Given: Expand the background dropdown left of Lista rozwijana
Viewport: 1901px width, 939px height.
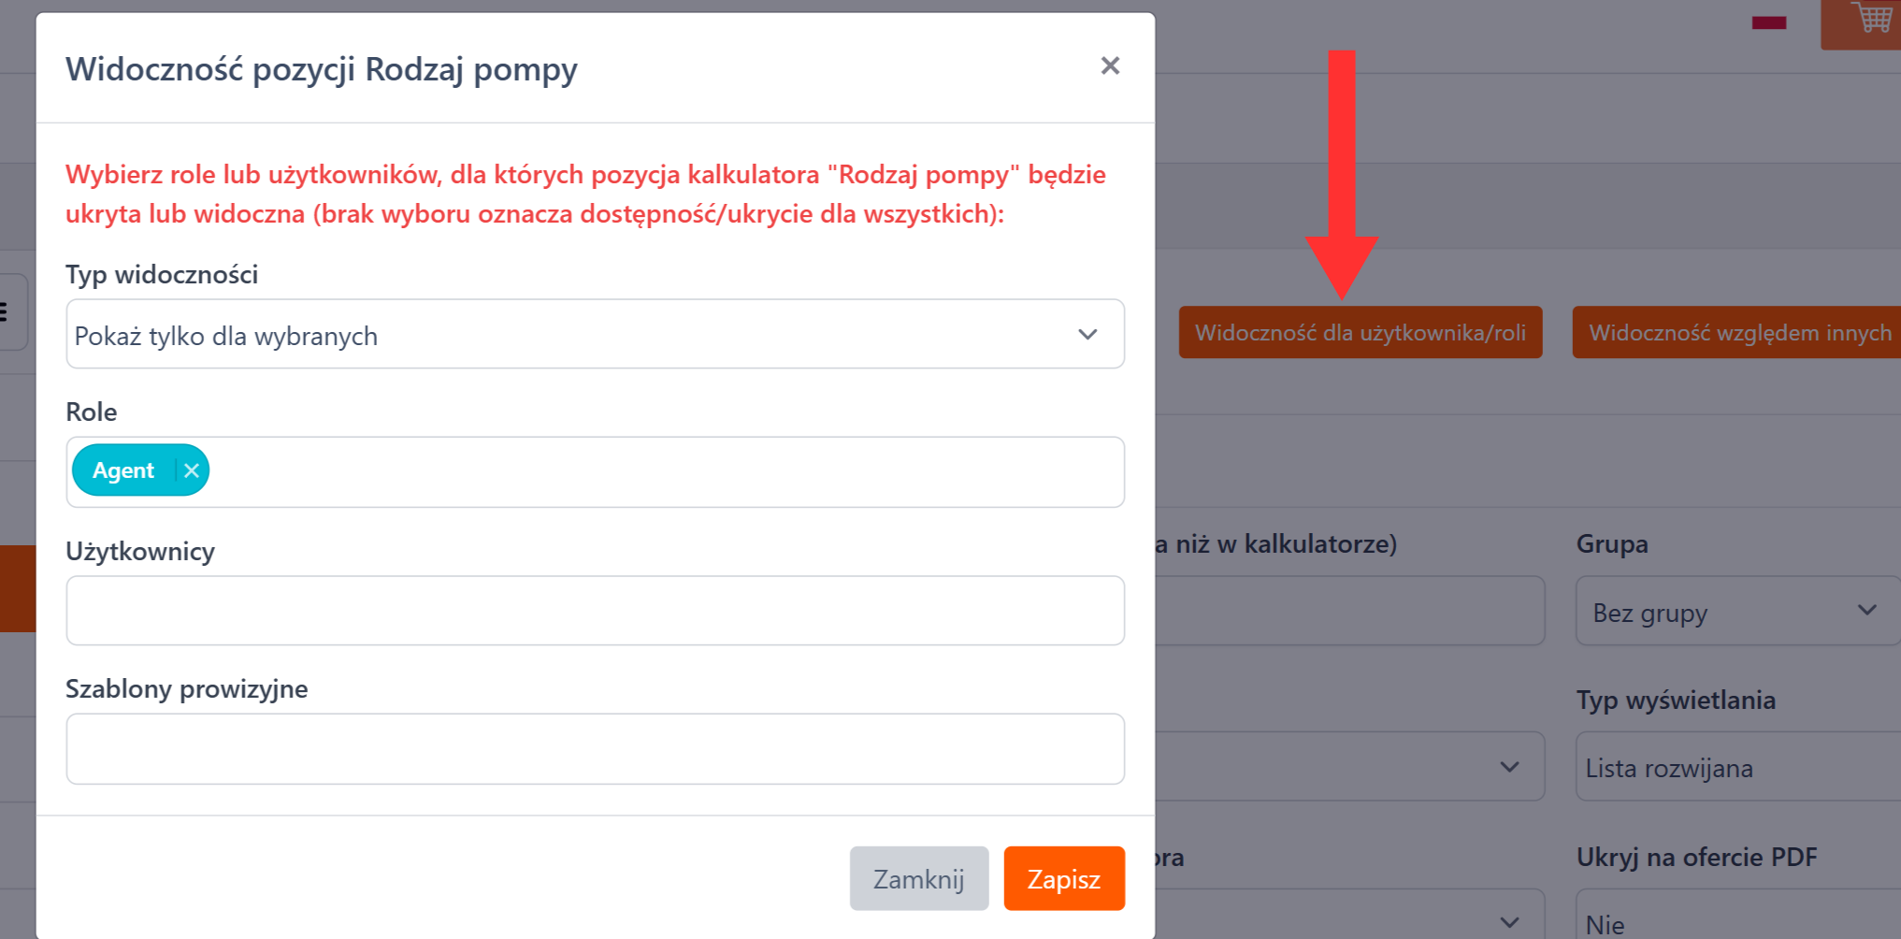Looking at the screenshot, I should tap(1348, 767).
